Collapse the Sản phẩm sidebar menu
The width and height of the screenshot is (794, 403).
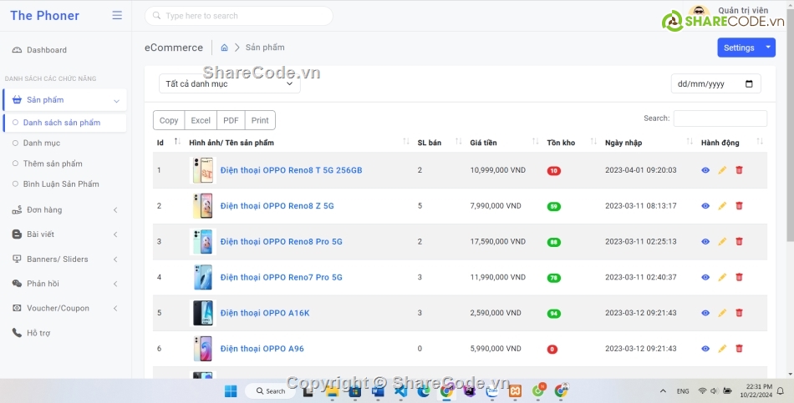[65, 100]
